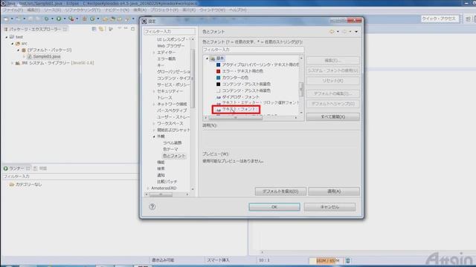Viewport: 476px width, 267px height.
Task: Open the ナビゲート menu
Action: pos(117,10)
